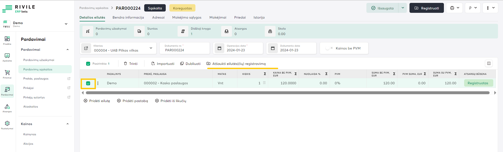Open client record link icon beside Klientas
The height and width of the screenshot is (152, 503).
pos(86,48)
